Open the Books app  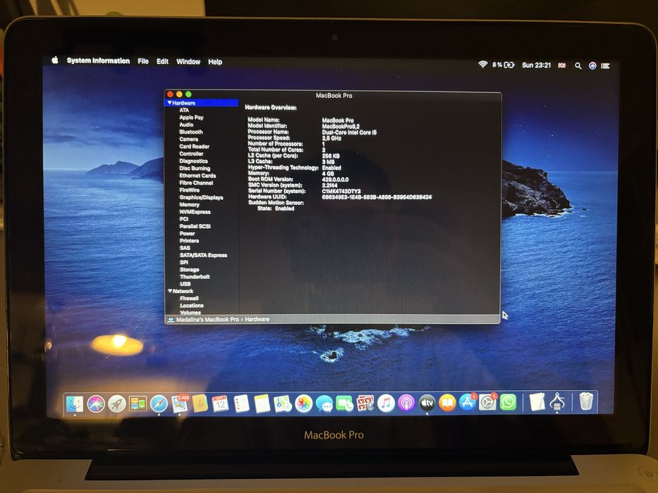(448, 404)
